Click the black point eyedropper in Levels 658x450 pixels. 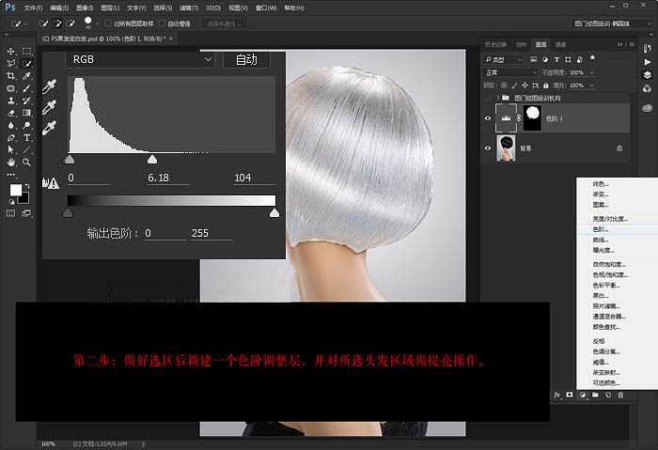51,85
